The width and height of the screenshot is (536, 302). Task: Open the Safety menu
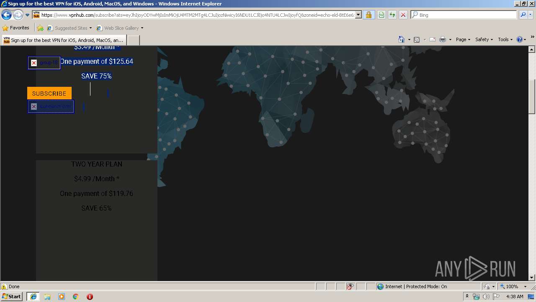tap(484, 39)
